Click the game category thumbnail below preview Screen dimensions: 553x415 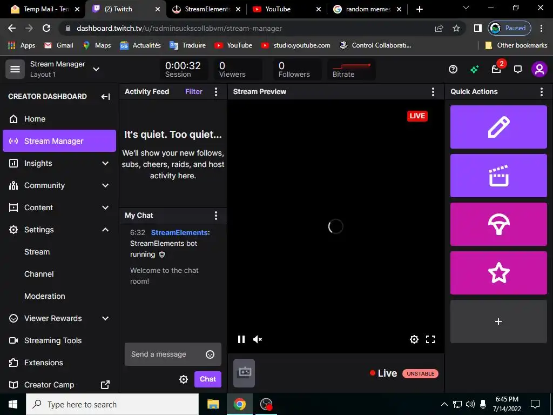(244, 373)
